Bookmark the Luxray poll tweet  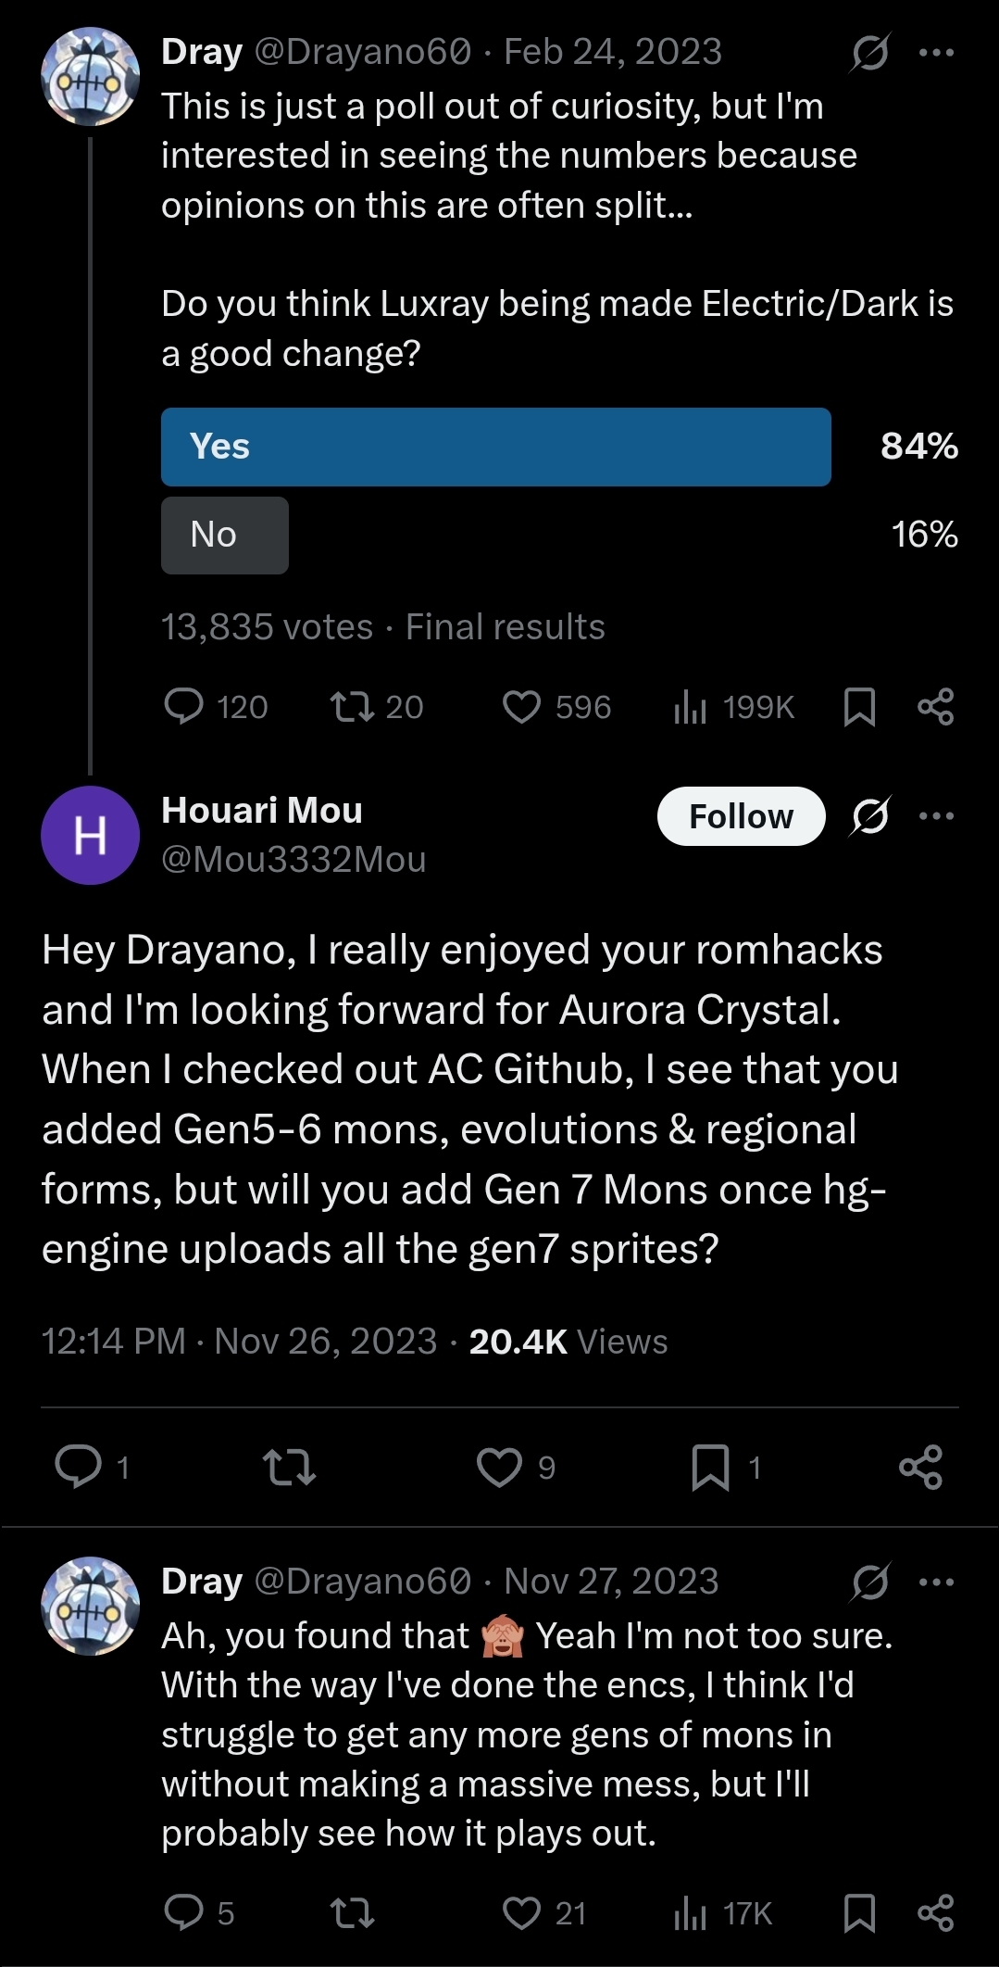(x=859, y=707)
